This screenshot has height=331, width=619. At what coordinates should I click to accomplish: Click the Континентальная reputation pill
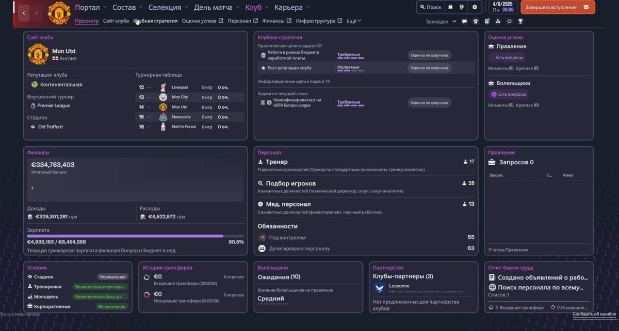(57, 84)
